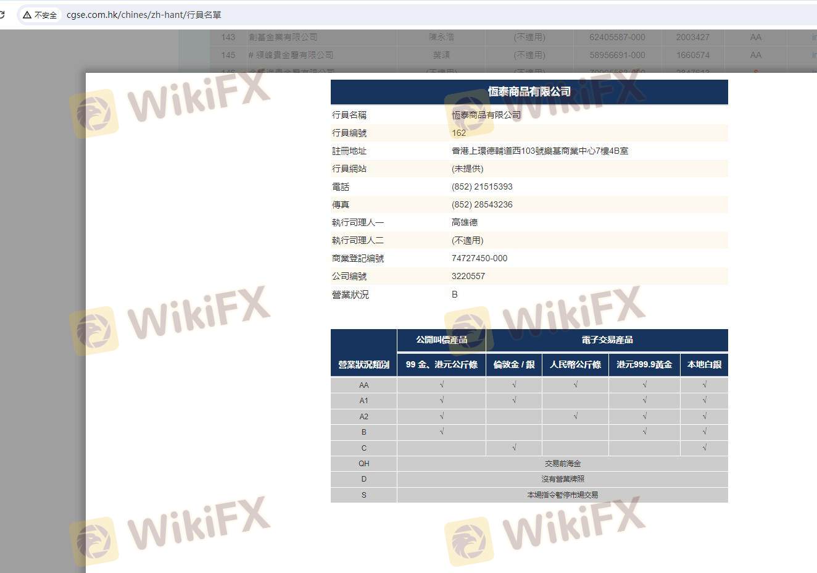Image resolution: width=817 pixels, height=573 pixels.
Task: Click # 領峰貴金屬有限公司 in background list row 145
Action: 291,55
